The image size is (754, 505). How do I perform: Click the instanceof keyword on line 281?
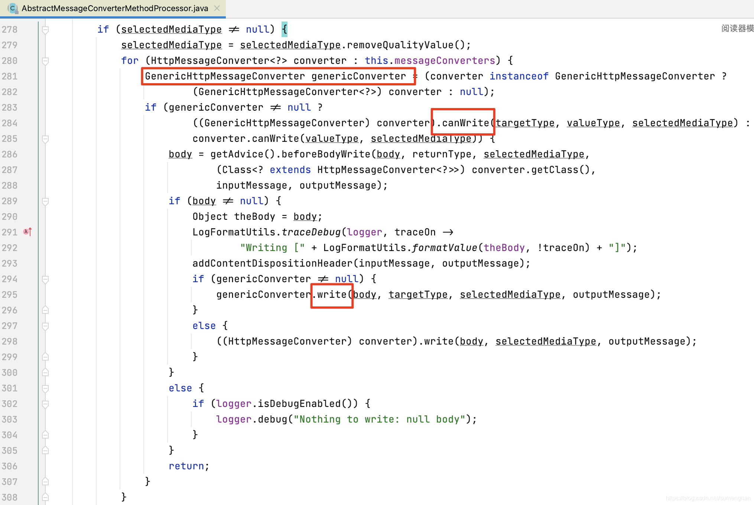[519, 76]
